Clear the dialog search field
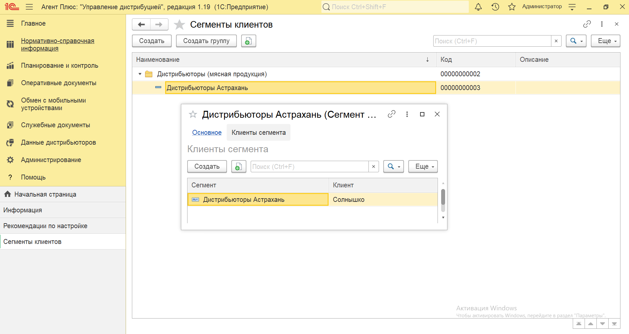629x334 pixels. (x=373, y=167)
